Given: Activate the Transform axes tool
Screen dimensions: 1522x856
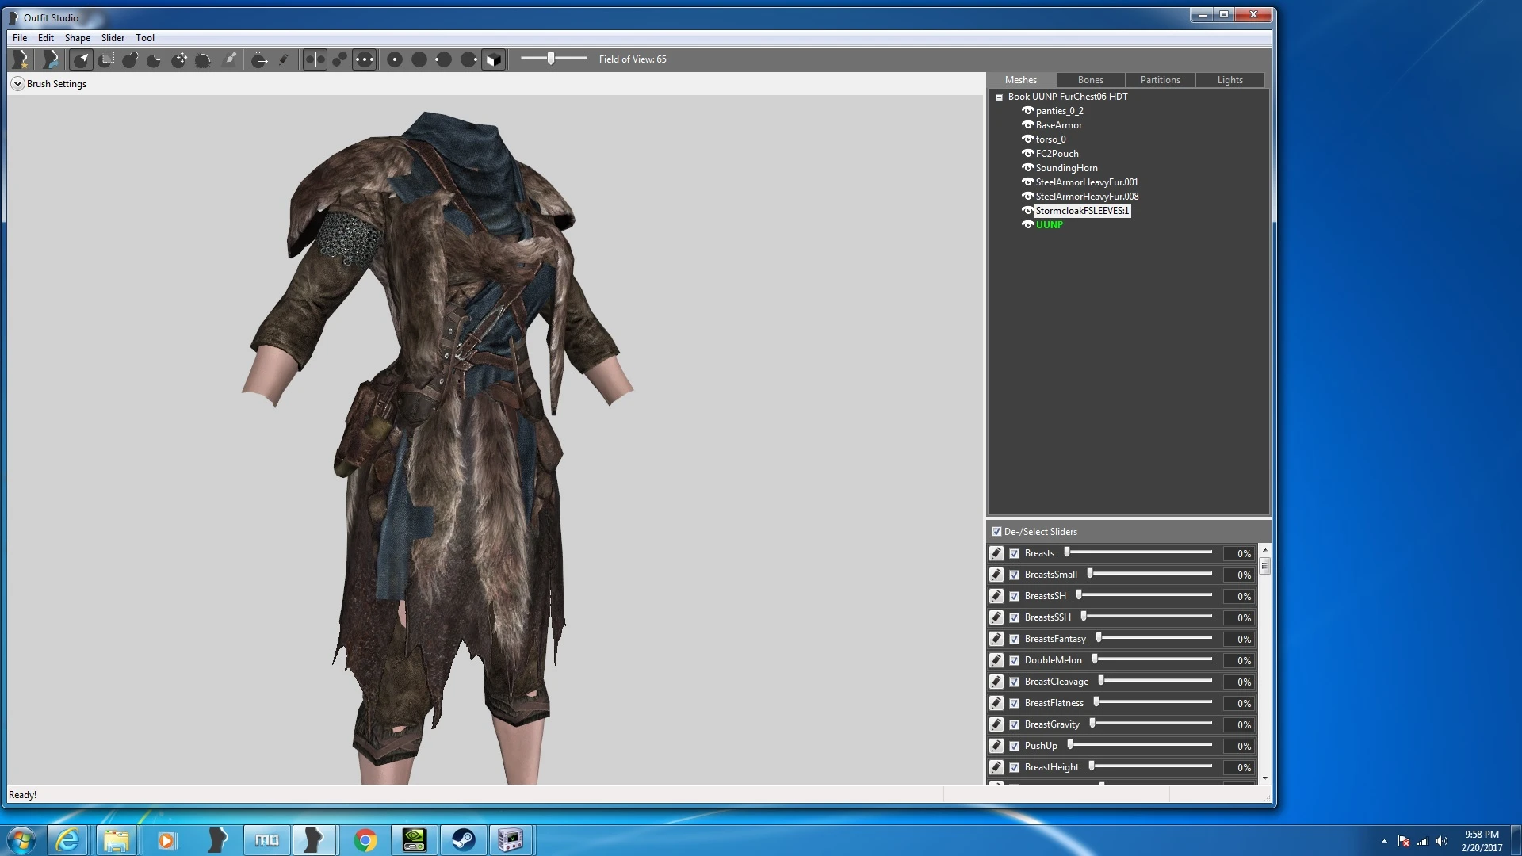Looking at the screenshot, I should (x=259, y=59).
